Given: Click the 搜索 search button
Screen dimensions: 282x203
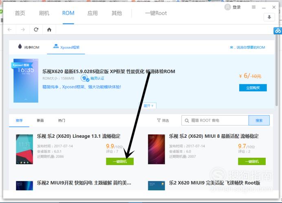Looking at the screenshot, I should [x=259, y=120].
